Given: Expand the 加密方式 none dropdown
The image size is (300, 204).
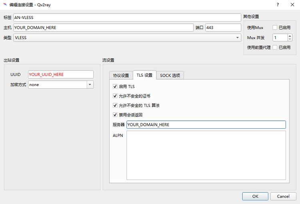Looking at the screenshot, I should pos(90,85).
